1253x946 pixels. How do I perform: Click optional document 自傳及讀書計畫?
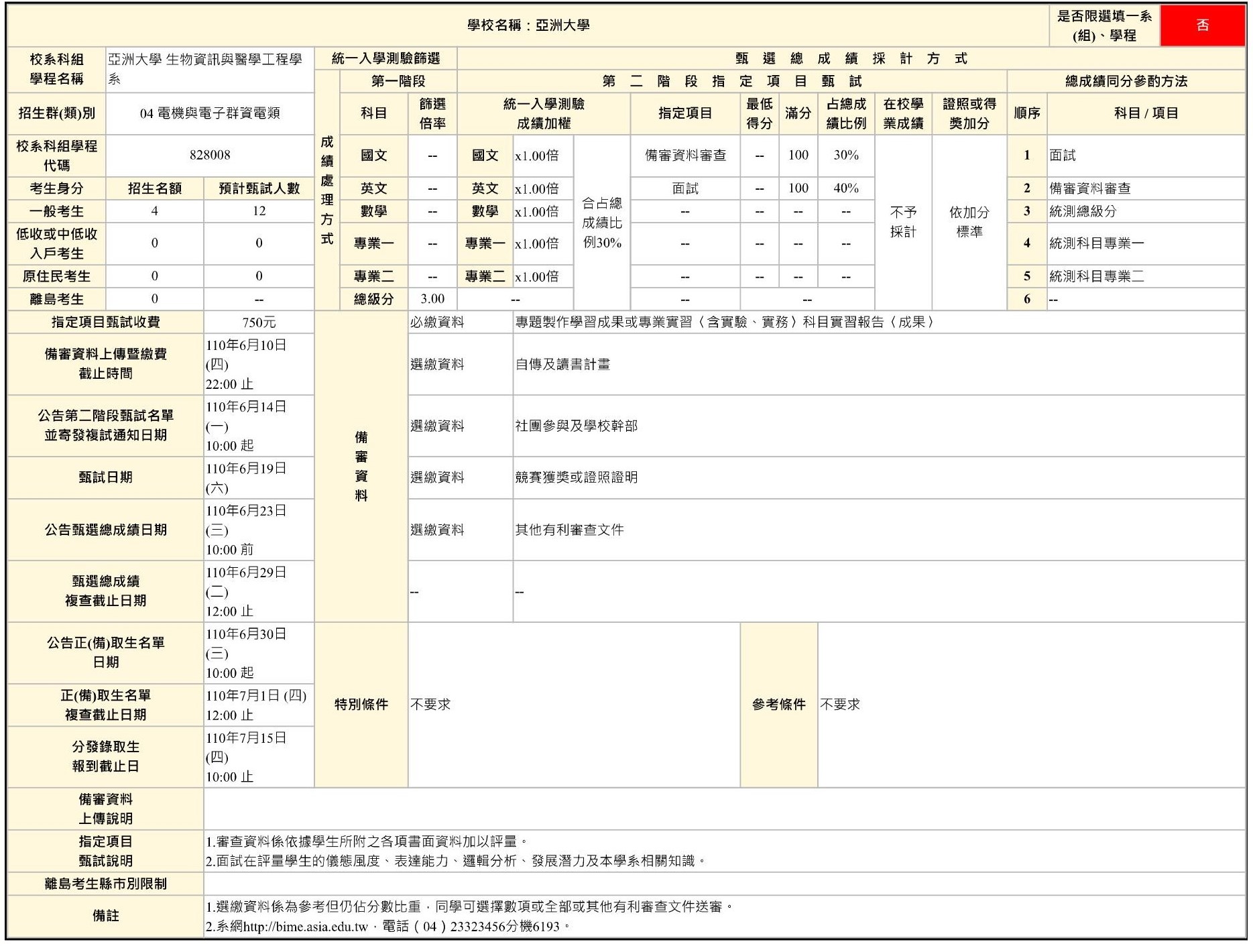pyautogui.click(x=562, y=365)
